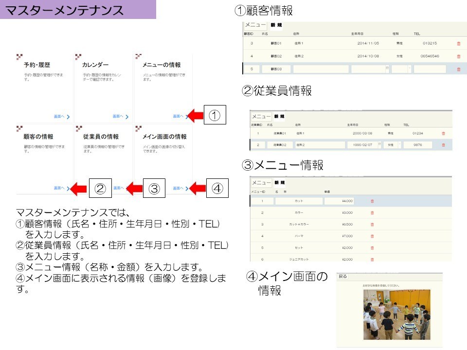Click empty TEL field in 顧客03 row
Viewport: 467px width, 350px height.
click(430, 69)
